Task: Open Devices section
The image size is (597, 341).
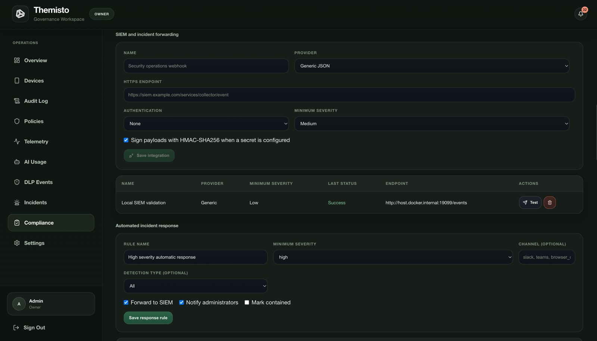Action: [x=51, y=80]
